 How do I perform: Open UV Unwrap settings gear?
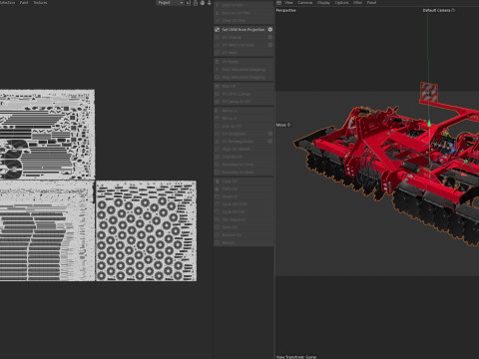(270, 37)
